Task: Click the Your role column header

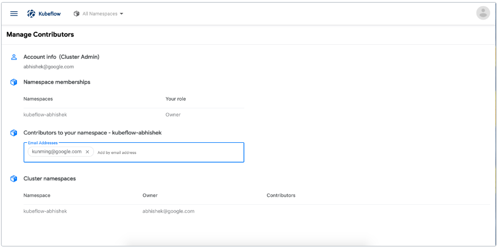Action: (x=176, y=99)
